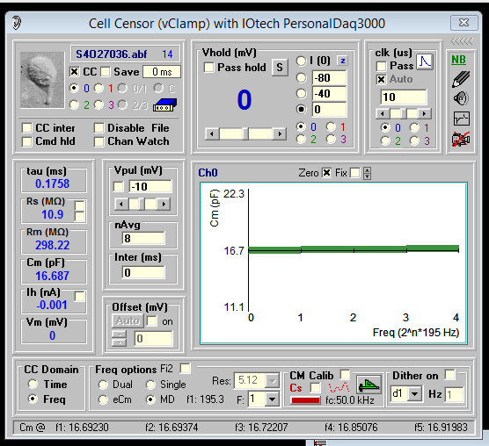Open the trace graph icon

click(x=461, y=119)
